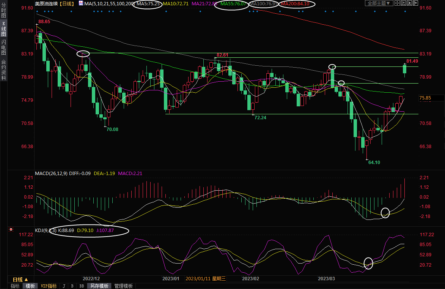Select the 指标 bottom tab
This screenshot has height=289, width=445.
[15, 286]
